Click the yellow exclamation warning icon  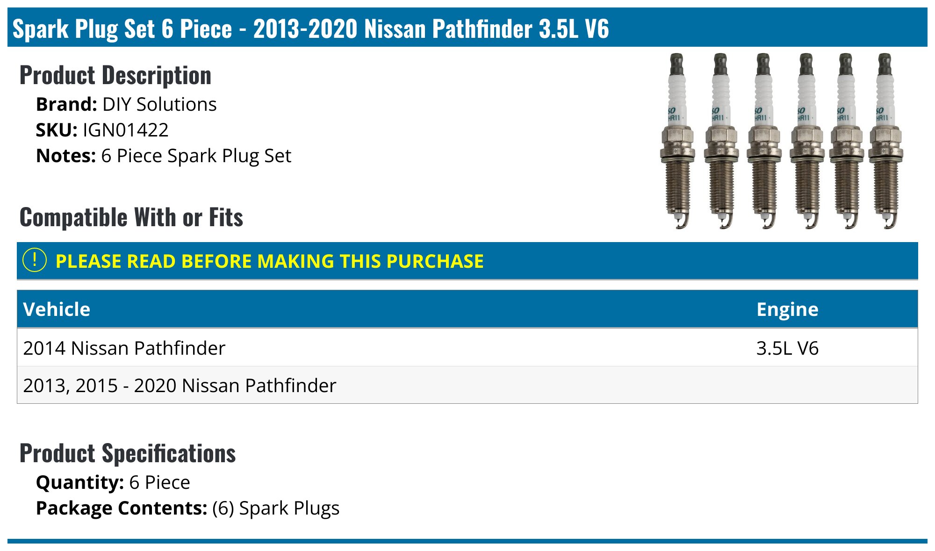pyautogui.click(x=35, y=260)
